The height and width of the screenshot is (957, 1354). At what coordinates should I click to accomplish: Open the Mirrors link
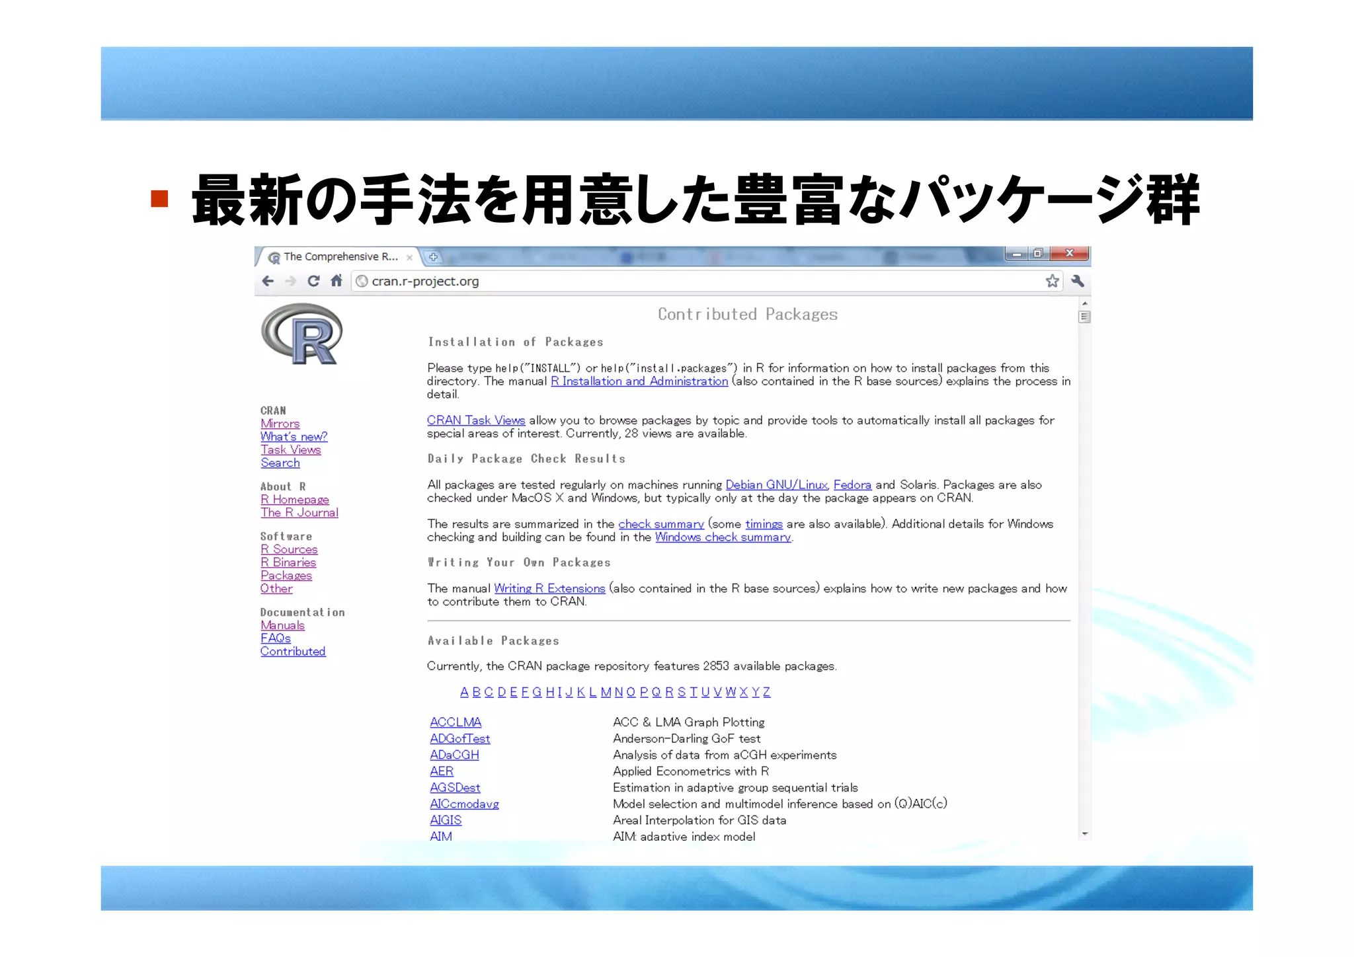pyautogui.click(x=280, y=424)
